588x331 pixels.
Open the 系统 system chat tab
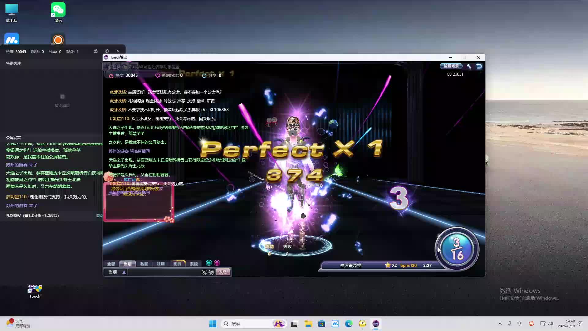[194, 264]
